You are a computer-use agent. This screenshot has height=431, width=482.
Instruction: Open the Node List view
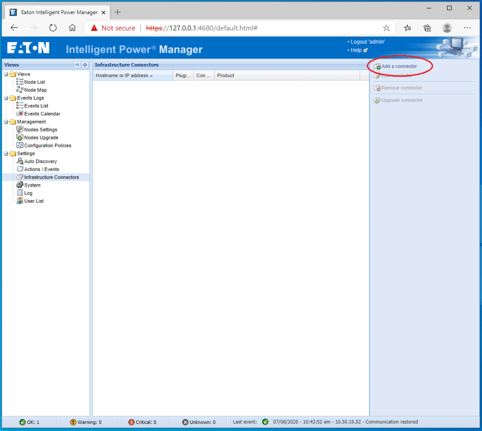pyautogui.click(x=34, y=82)
